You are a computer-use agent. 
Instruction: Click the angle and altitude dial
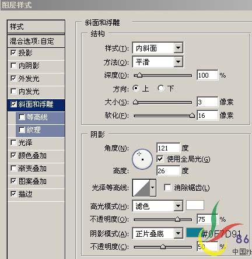click(x=142, y=159)
